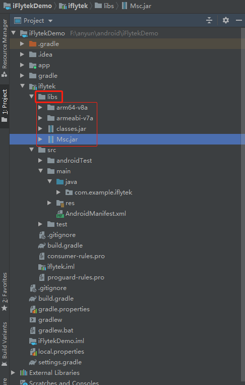
Task: Click iflytek module in the breadcrumb bar
Action: pos(74,6)
